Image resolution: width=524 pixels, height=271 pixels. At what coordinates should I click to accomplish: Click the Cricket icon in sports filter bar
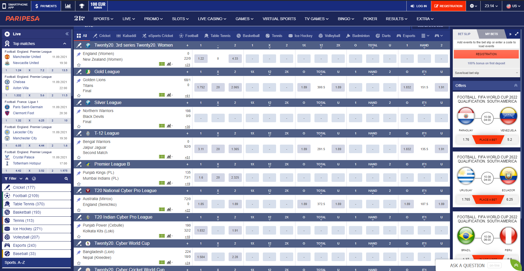95,36
